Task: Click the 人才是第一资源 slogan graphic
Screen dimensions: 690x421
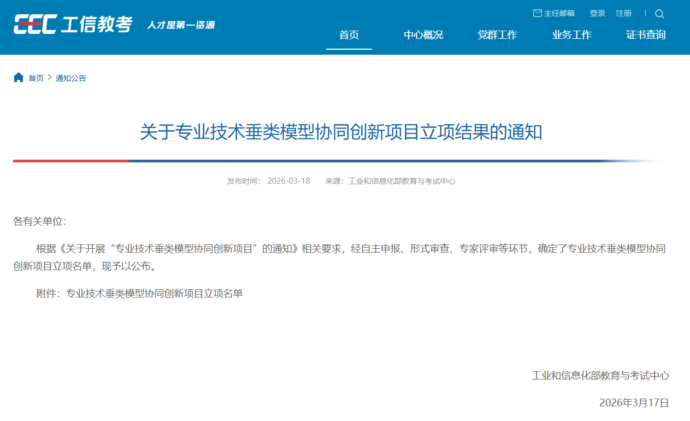Action: (181, 25)
